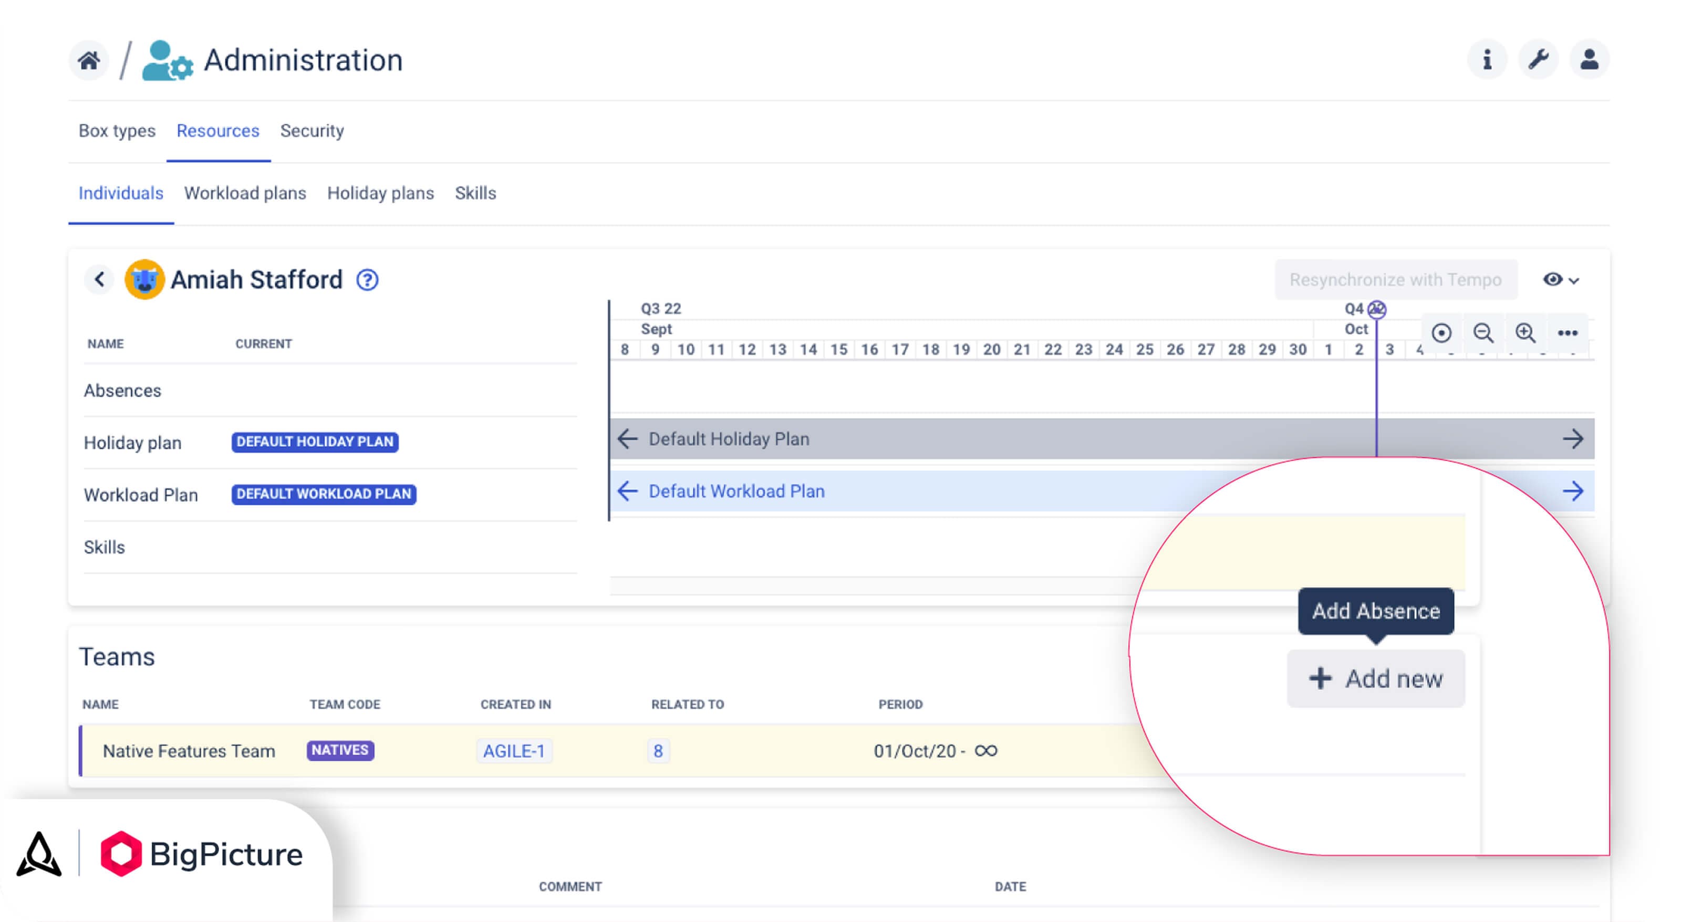The width and height of the screenshot is (1681, 922).
Task: Click the DATE column header
Action: (x=1010, y=887)
